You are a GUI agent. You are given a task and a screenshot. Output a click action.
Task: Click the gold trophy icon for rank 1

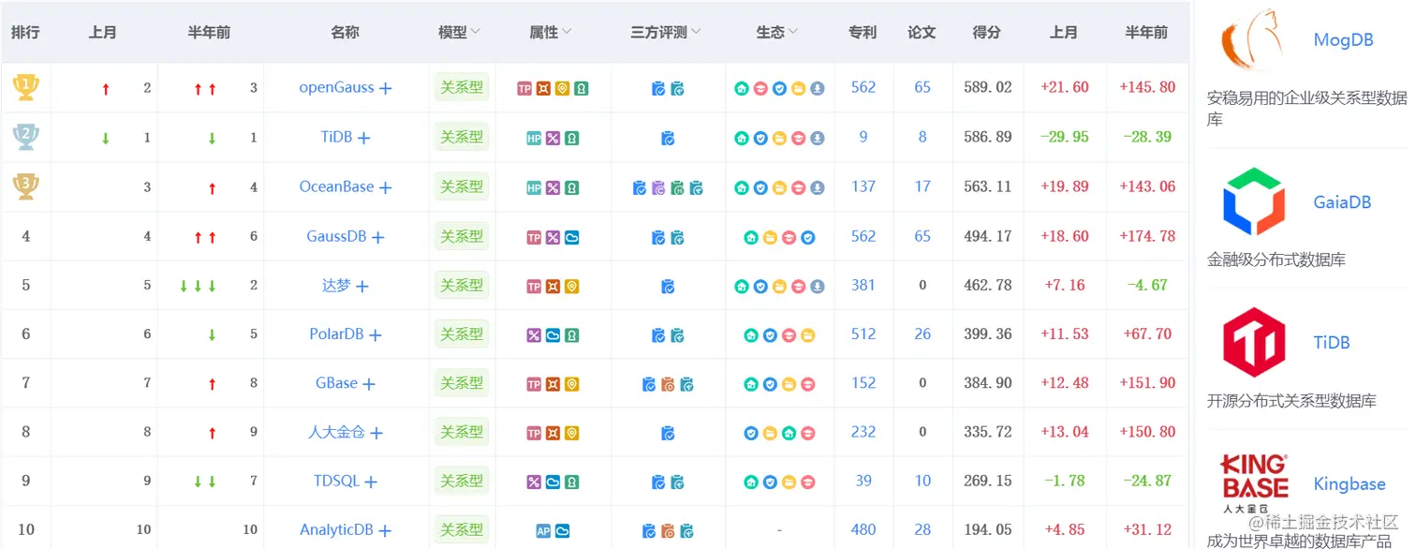25,88
